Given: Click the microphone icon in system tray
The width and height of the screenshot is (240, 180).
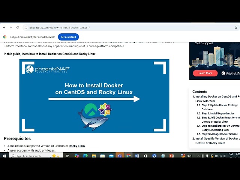Looking at the screenshot, I should pos(207,156).
